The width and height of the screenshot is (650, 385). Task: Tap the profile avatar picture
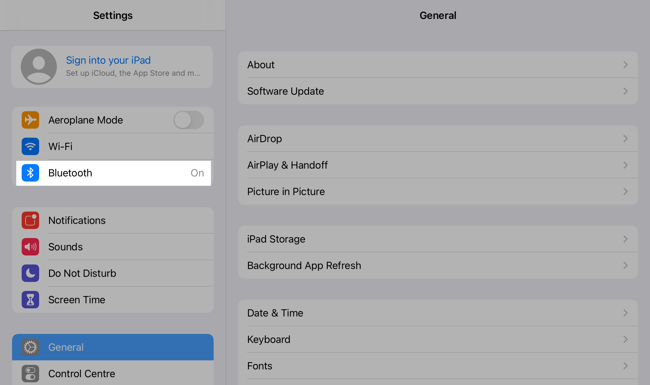39,67
